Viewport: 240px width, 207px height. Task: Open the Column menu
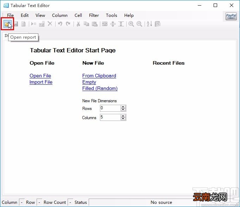pos(60,15)
